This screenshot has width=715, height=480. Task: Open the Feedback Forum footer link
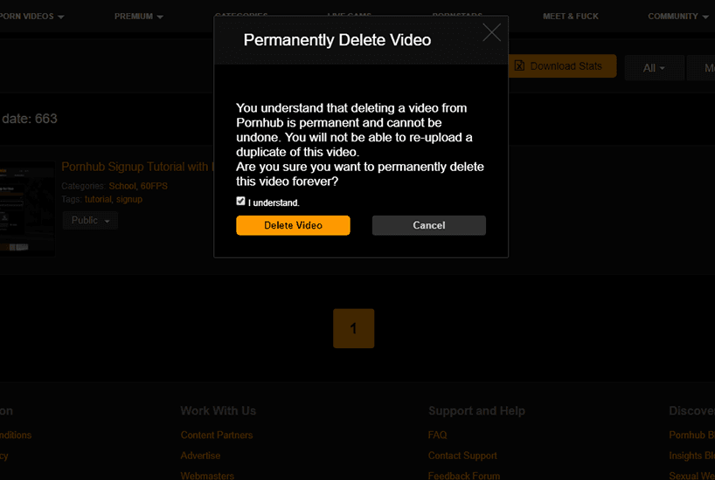coord(464,476)
